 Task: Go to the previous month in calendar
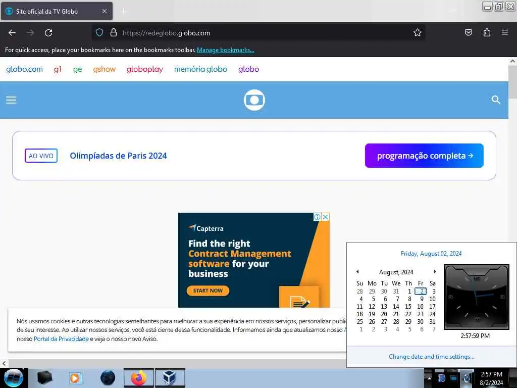[x=357, y=272]
